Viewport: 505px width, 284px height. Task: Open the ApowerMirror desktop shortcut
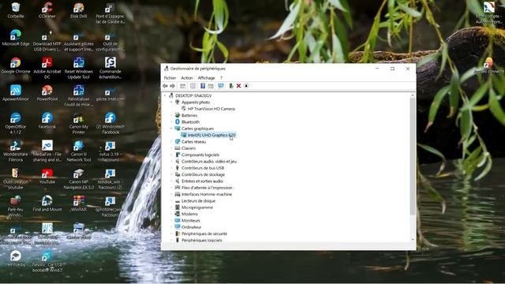16,93
